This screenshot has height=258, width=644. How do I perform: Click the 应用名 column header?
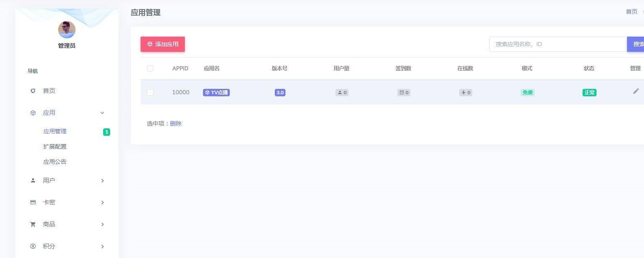212,68
